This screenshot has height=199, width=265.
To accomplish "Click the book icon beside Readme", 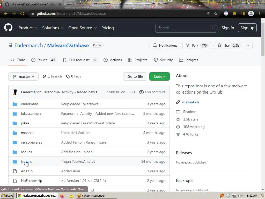I will [178, 112].
